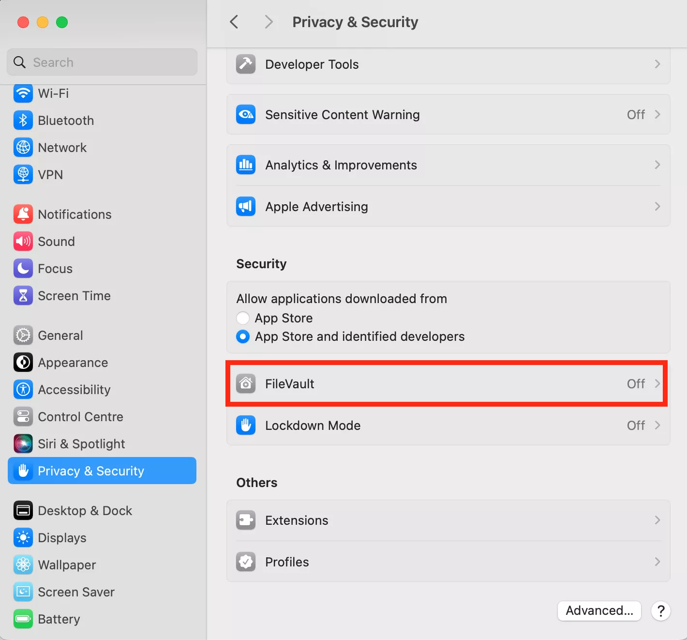Click the Accessibility icon in sidebar

[23, 390]
